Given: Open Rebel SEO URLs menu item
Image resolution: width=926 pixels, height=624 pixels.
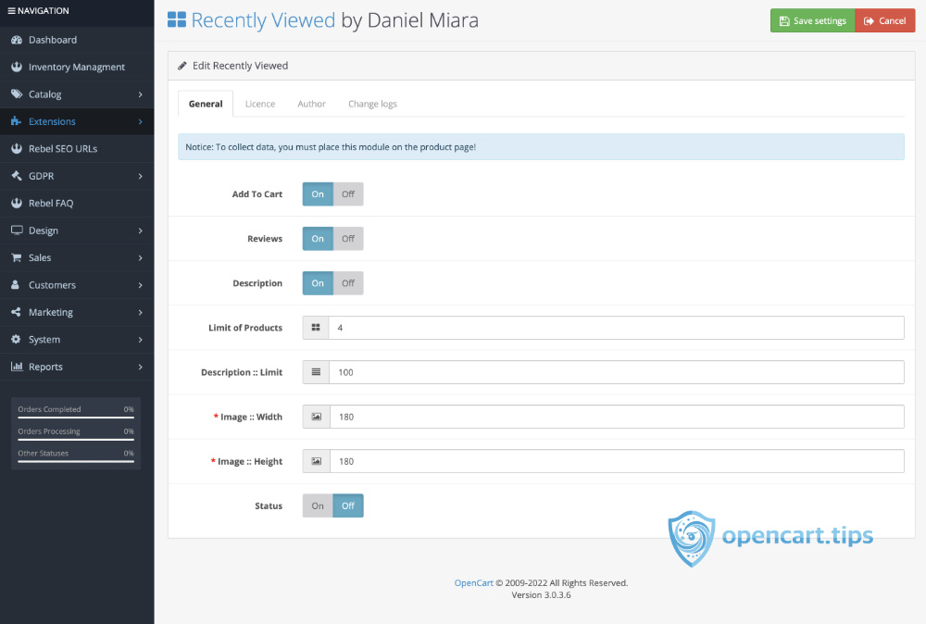Looking at the screenshot, I should pyautogui.click(x=77, y=149).
